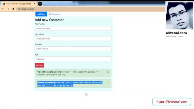Click into the Enter Address field
The image size is (194, 109).
[x=73, y=49]
